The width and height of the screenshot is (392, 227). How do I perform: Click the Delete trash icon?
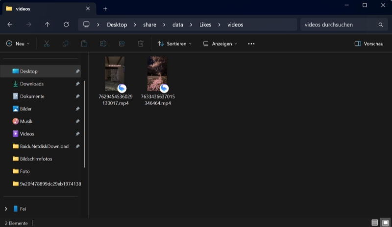141,44
